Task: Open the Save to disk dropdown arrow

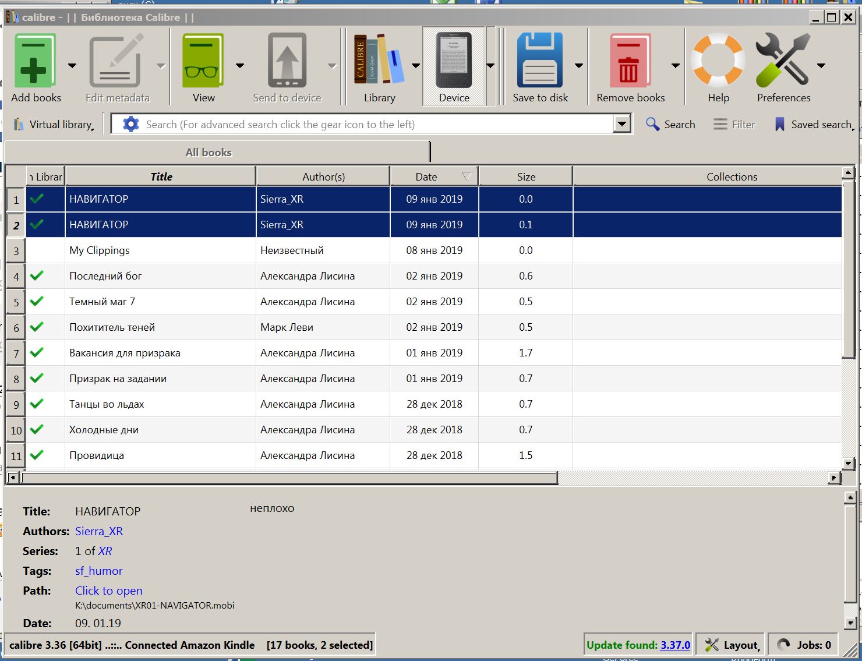Action: (x=579, y=66)
